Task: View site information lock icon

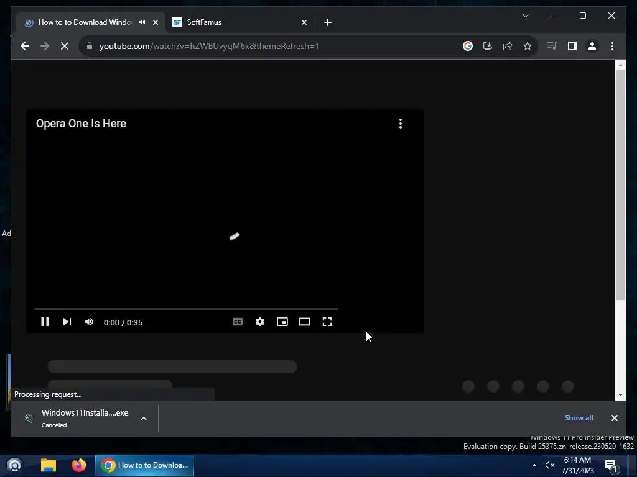Action: click(90, 46)
